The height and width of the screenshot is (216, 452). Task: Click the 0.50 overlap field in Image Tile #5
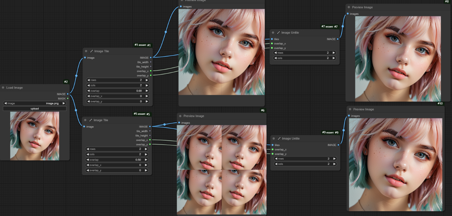pyautogui.click(x=118, y=160)
